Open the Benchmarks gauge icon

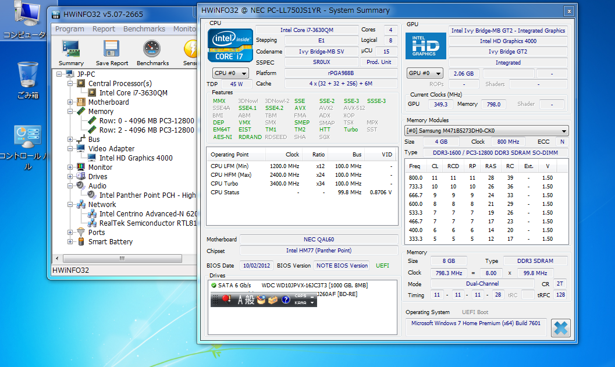point(152,49)
